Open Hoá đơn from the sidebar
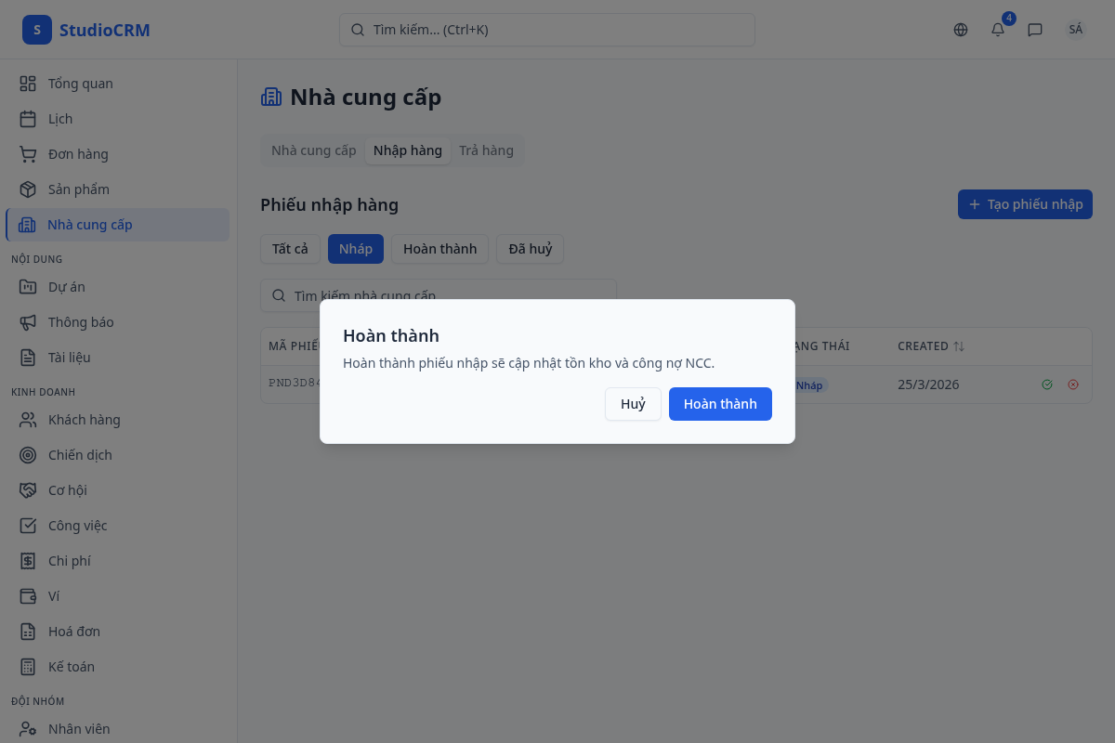 tap(74, 632)
